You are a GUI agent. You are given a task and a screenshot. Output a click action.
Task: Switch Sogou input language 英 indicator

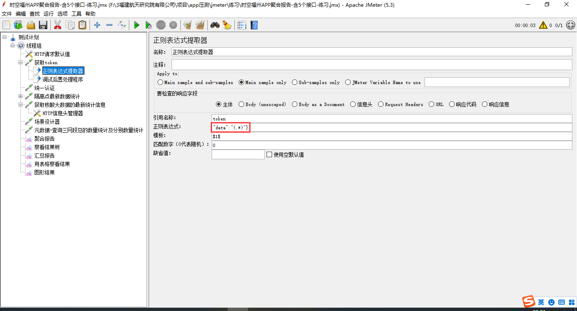point(541,302)
